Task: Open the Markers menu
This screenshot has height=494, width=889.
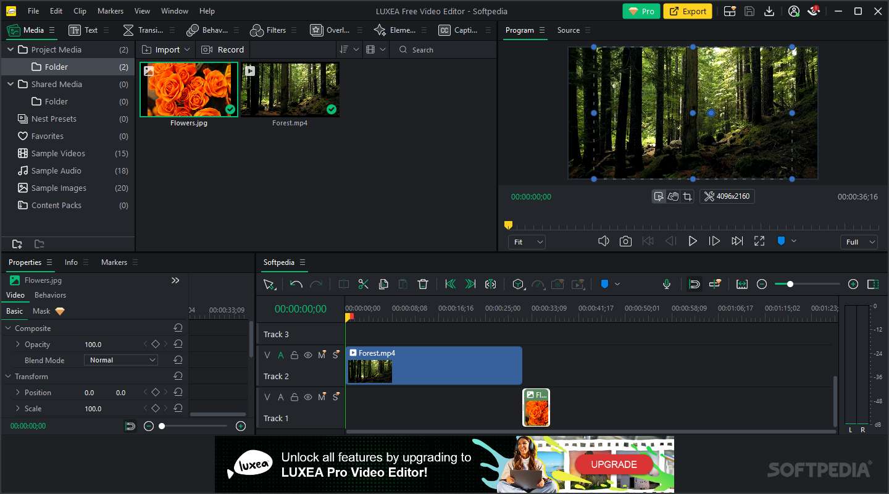Action: 111,11
